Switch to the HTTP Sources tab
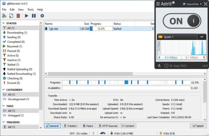 pos(108,126)
